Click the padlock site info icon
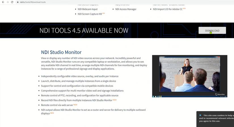Image resolution: width=234 pixels, height=127 pixels. [18, 2]
